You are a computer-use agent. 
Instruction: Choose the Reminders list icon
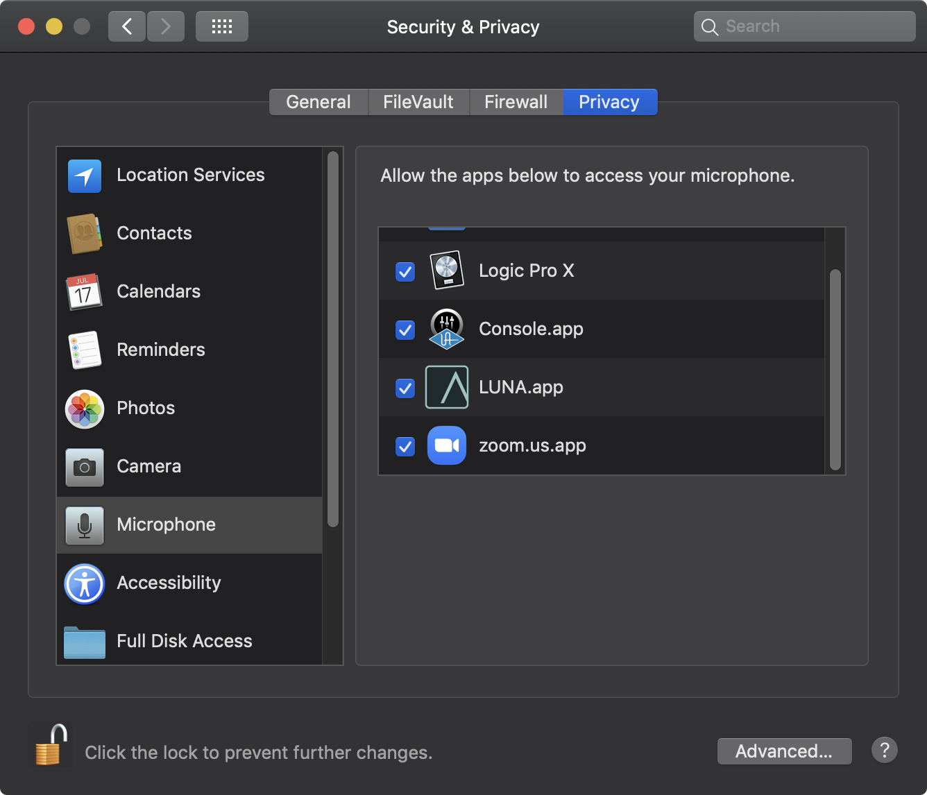(x=85, y=350)
